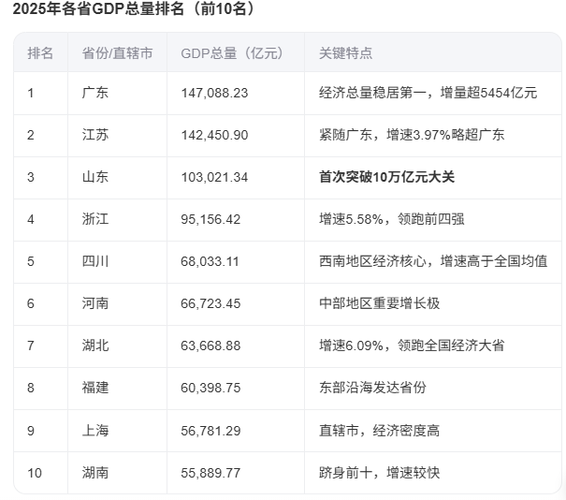The width and height of the screenshot is (566, 500).
Task: Select the GDP value 142,450.90
Action: (214, 135)
